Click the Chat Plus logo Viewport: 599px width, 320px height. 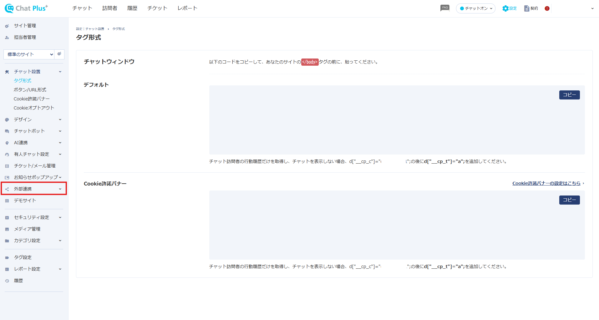[26, 8]
